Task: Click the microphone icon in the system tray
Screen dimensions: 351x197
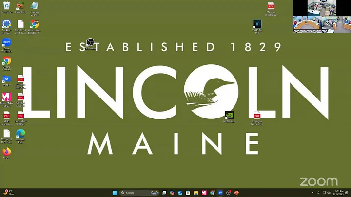Action: pos(318,193)
